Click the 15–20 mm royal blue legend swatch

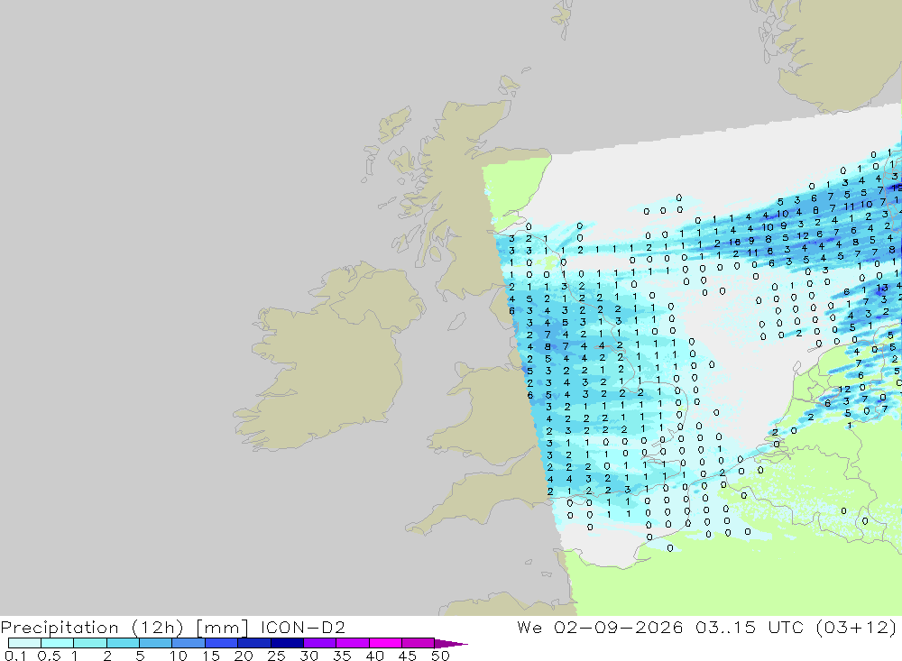pyautogui.click(x=221, y=643)
